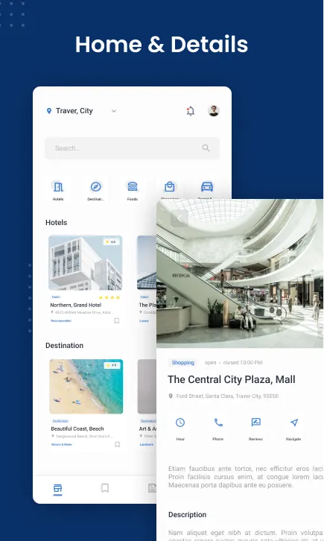This screenshot has width=324, height=541.
Task: Select the Shopping bag category icon
Action: (170, 186)
